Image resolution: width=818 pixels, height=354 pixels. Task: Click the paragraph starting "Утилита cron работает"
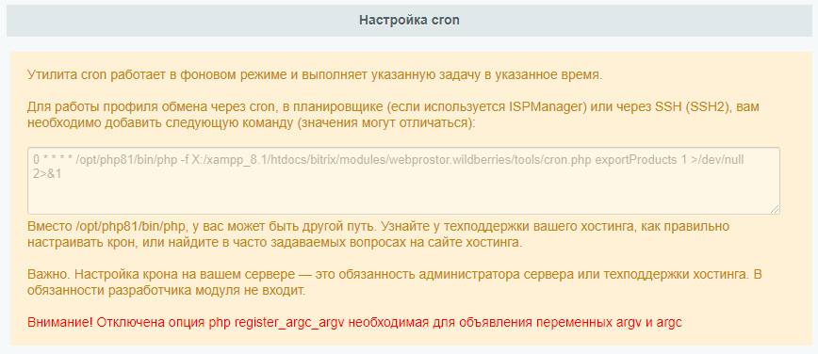pyautogui.click(x=315, y=74)
